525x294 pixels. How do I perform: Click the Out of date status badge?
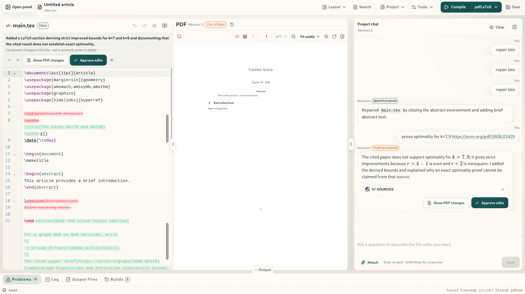(x=216, y=25)
